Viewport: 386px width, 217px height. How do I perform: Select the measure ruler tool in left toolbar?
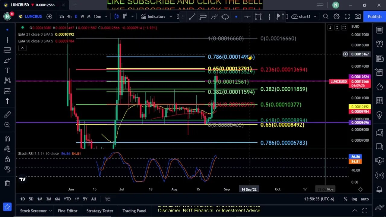(x=8, y=115)
